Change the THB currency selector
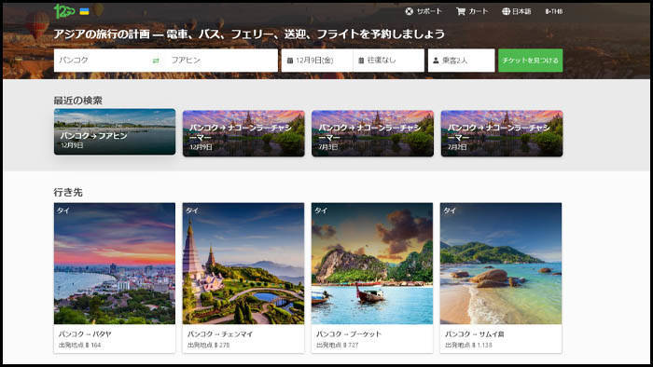 554,11
